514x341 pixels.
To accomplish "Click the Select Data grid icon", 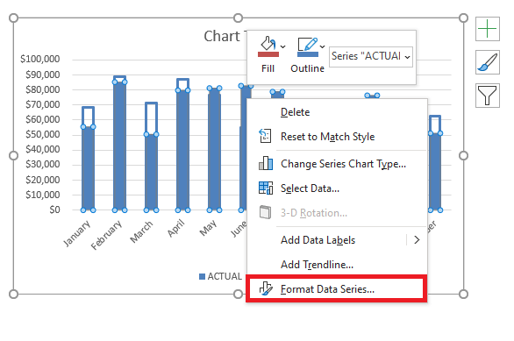I will pos(266,188).
